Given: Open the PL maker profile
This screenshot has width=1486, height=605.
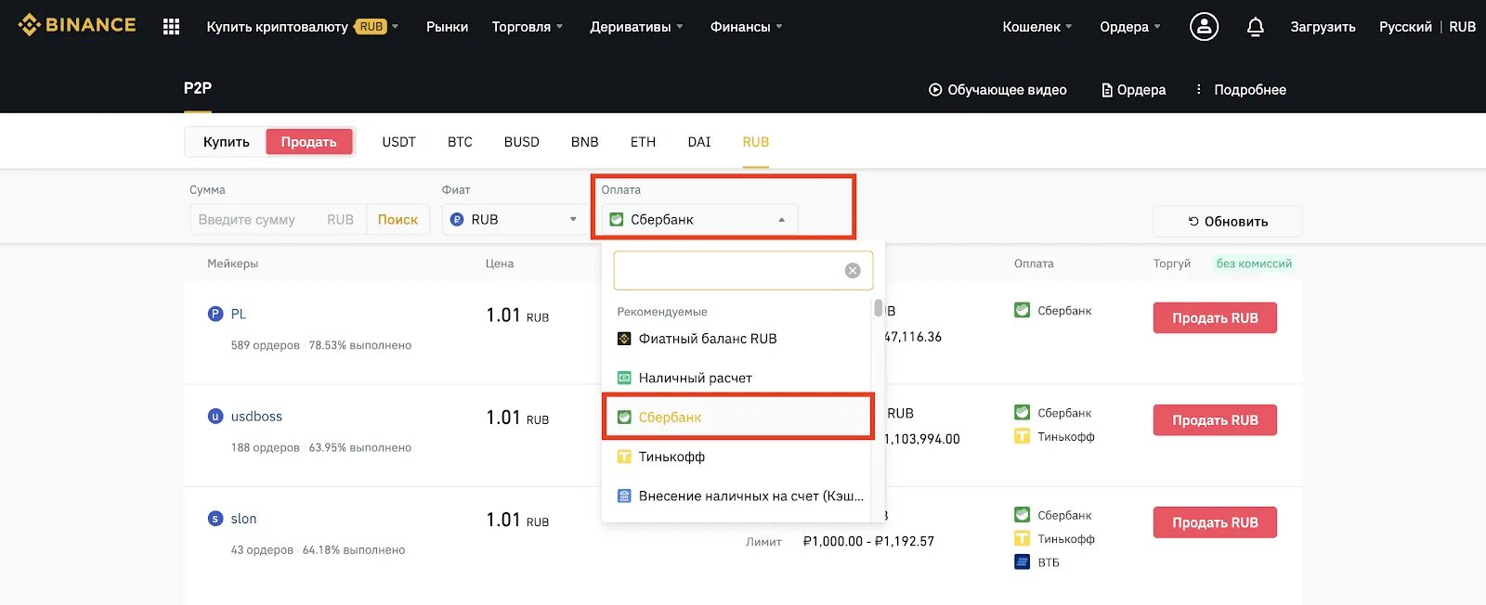Looking at the screenshot, I should click(x=239, y=314).
